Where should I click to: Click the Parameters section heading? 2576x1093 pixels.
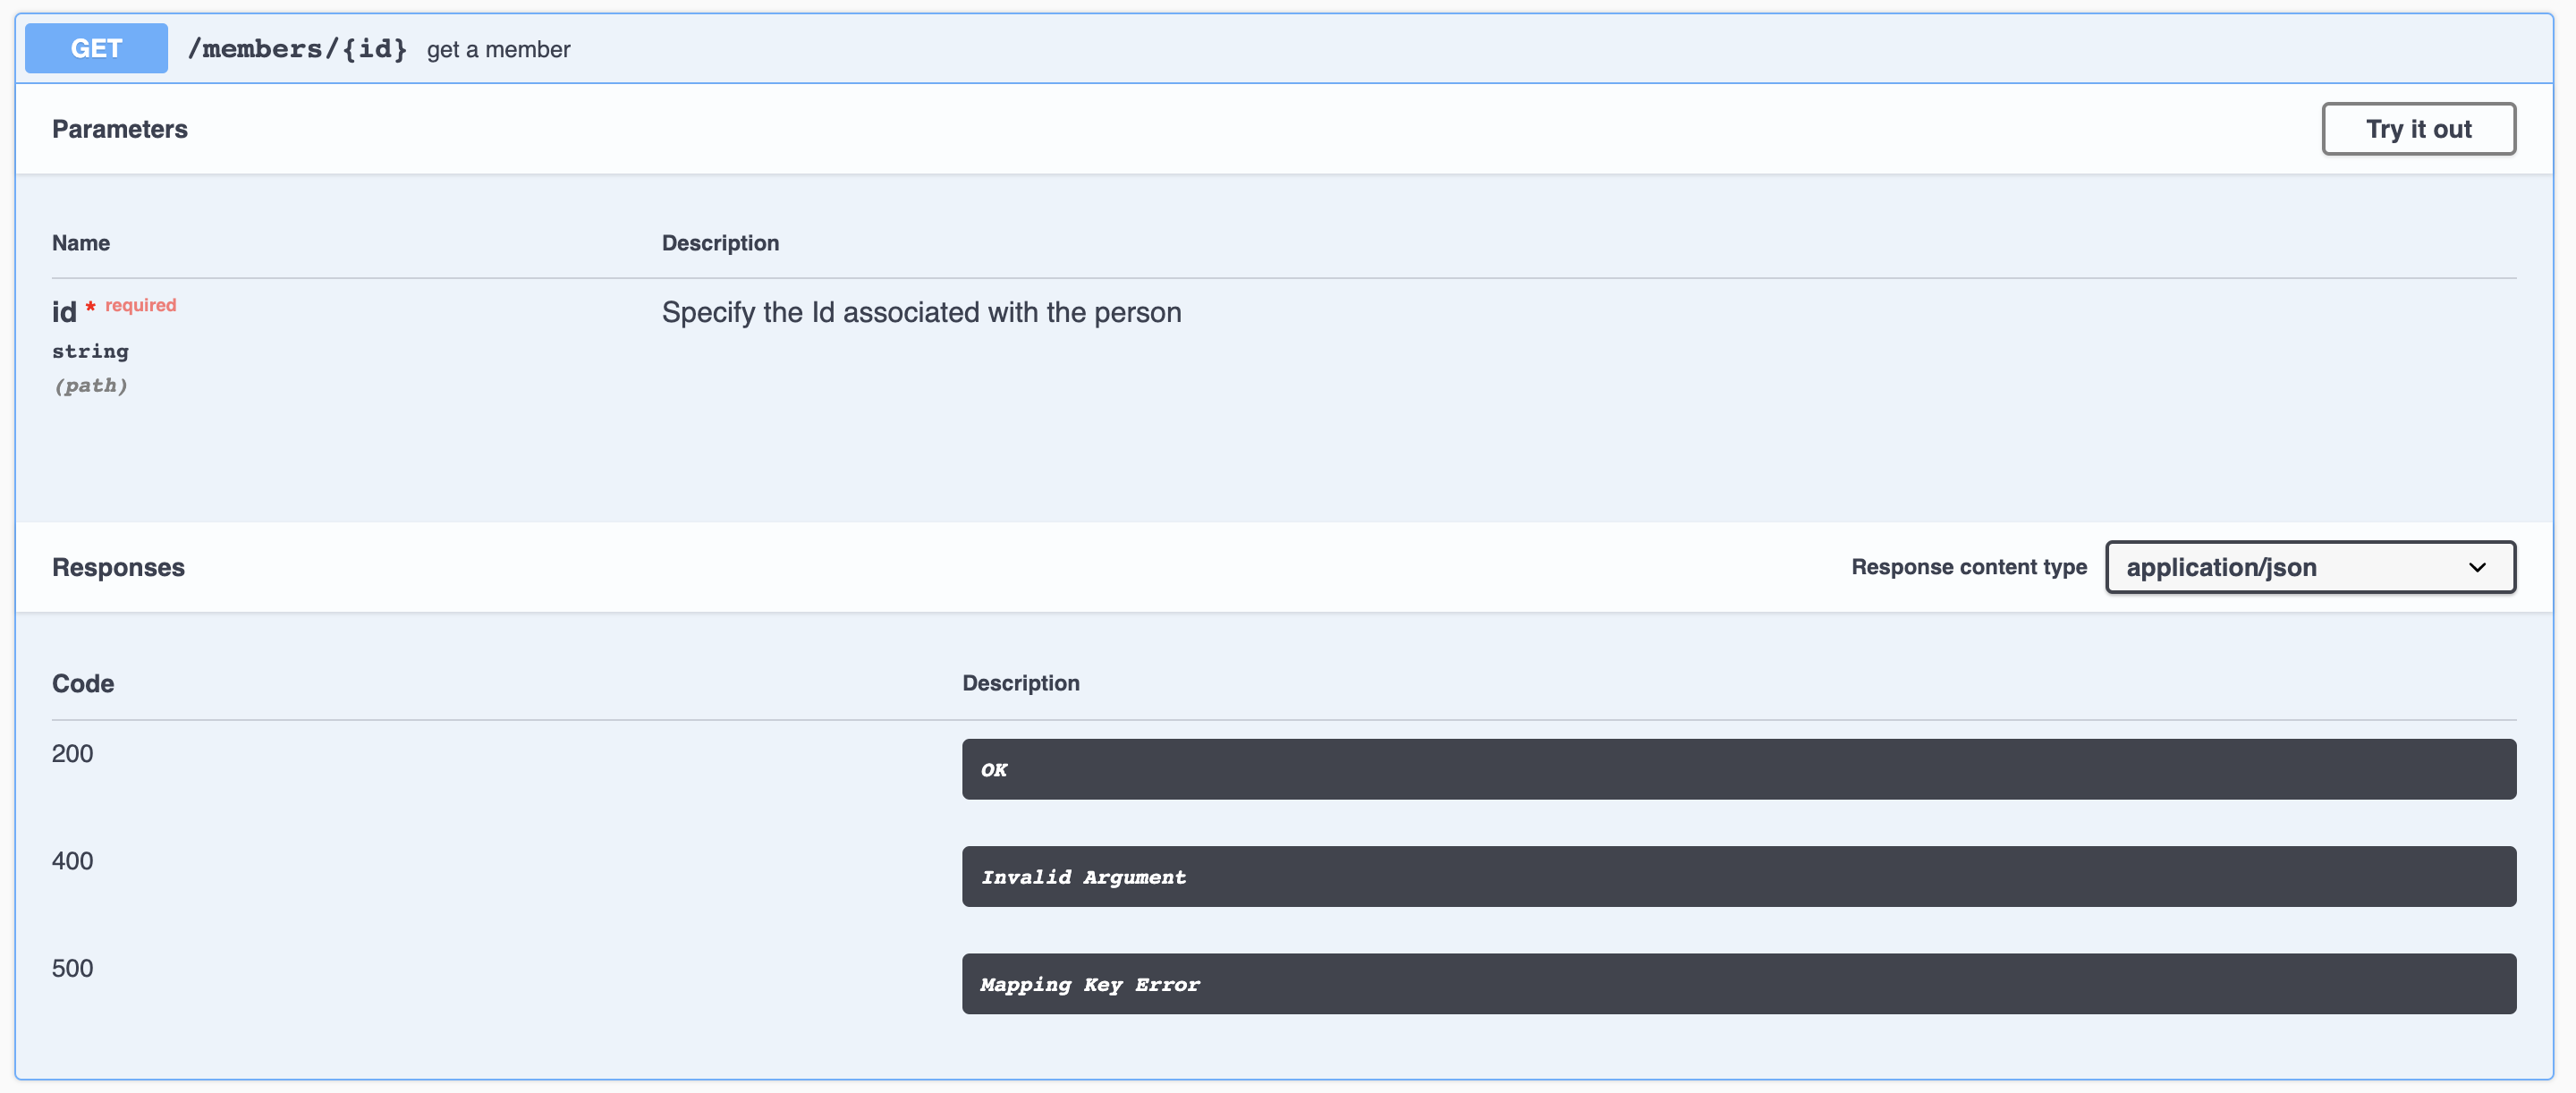coord(119,129)
